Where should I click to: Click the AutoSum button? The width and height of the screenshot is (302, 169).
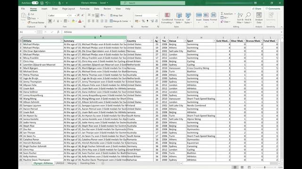226,14
